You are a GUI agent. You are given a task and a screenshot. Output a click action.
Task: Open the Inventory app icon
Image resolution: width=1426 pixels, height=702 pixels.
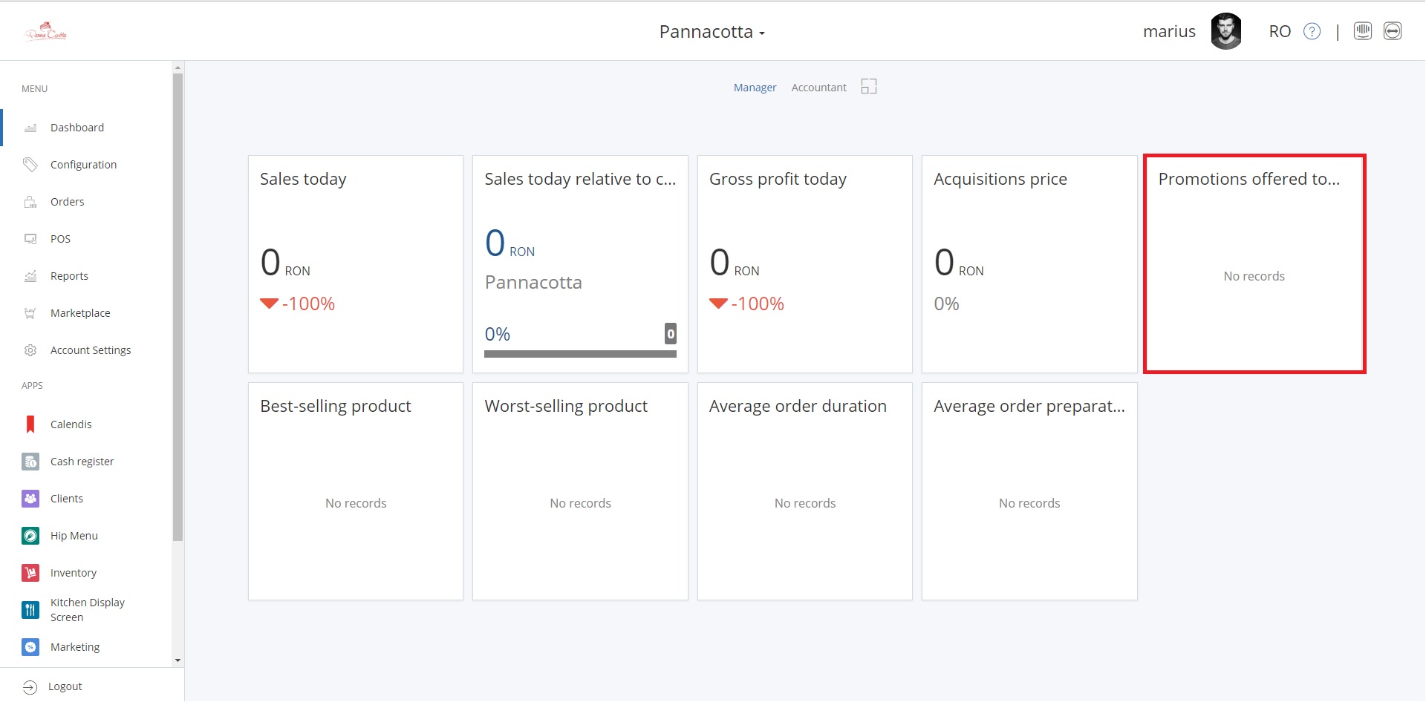coord(30,573)
